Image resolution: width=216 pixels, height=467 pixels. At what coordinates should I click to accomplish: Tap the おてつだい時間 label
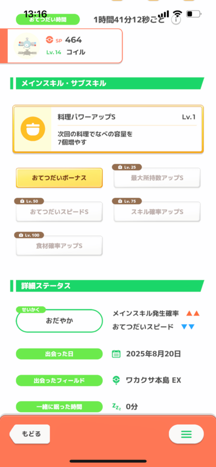(48, 20)
